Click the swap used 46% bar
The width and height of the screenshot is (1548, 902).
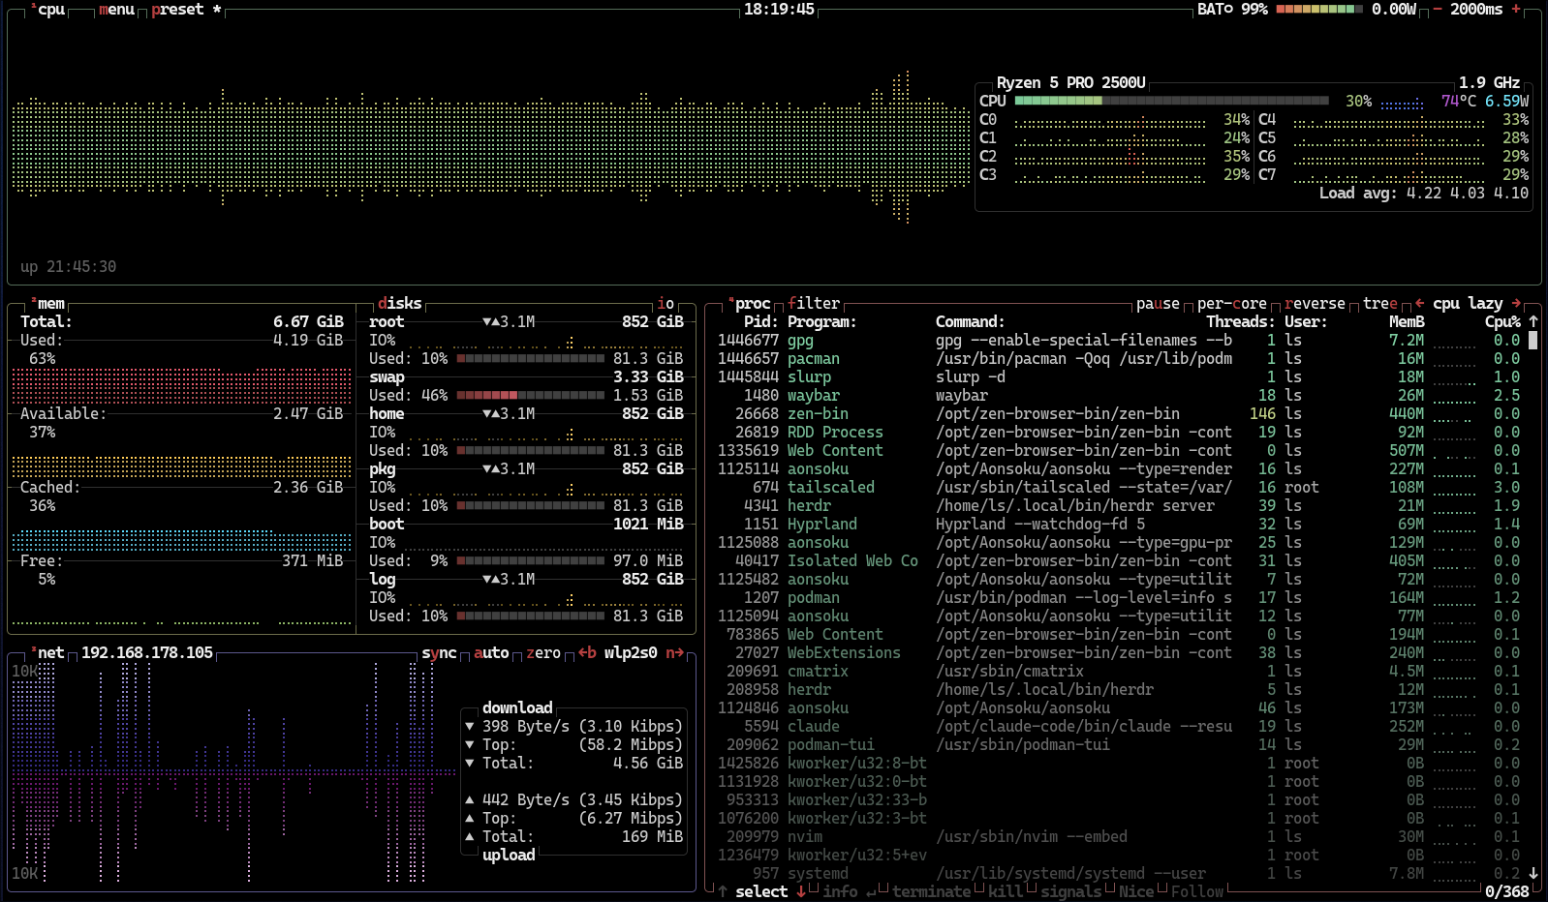(x=531, y=395)
